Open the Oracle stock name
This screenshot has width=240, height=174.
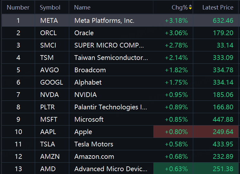[84, 33]
